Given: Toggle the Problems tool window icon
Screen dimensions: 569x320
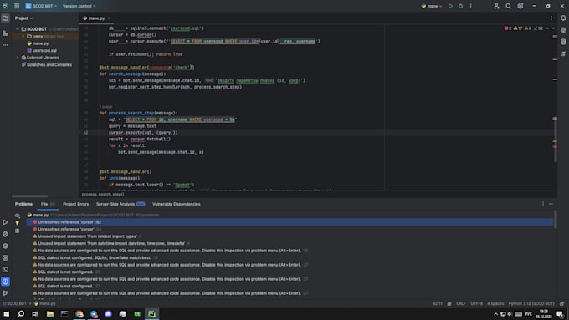Looking at the screenshot, I should [5, 282].
